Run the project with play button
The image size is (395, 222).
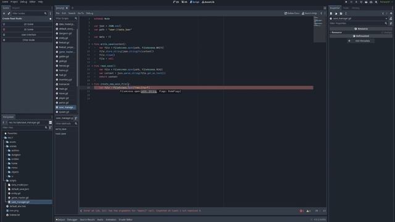pos(346,2)
